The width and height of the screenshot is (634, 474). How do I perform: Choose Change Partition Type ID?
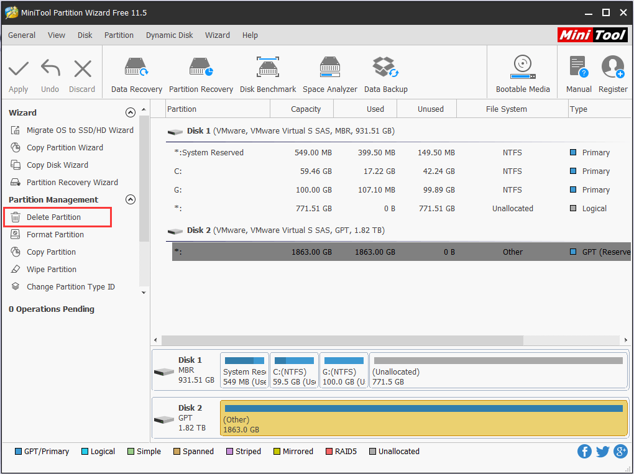click(x=63, y=286)
